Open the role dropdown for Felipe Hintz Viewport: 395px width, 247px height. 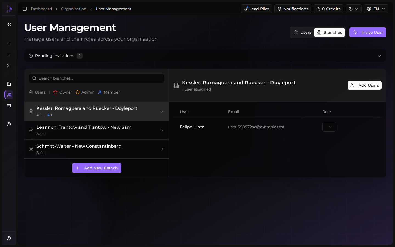tap(329, 127)
